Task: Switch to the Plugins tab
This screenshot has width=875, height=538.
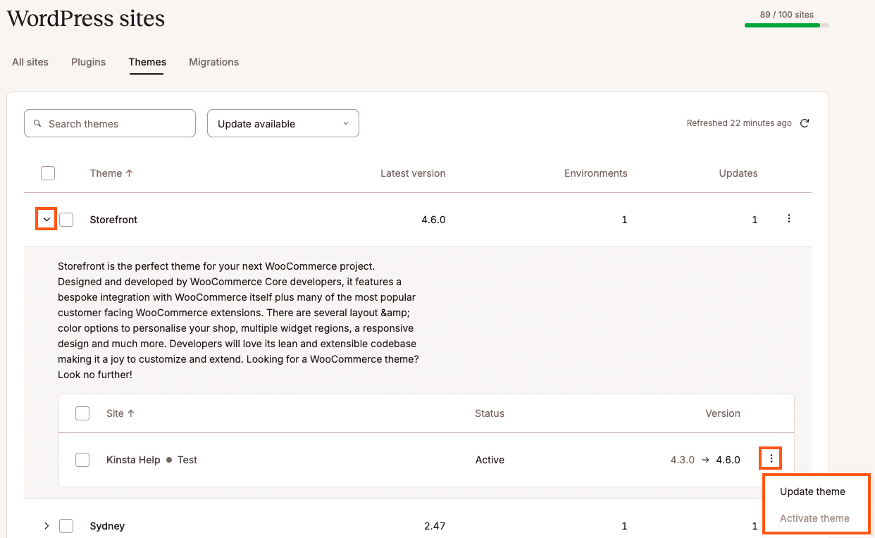Action: pyautogui.click(x=88, y=62)
